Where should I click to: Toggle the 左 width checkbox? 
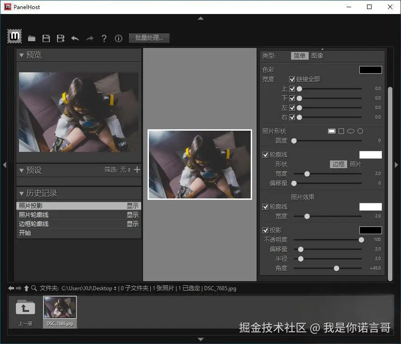tap(292, 108)
